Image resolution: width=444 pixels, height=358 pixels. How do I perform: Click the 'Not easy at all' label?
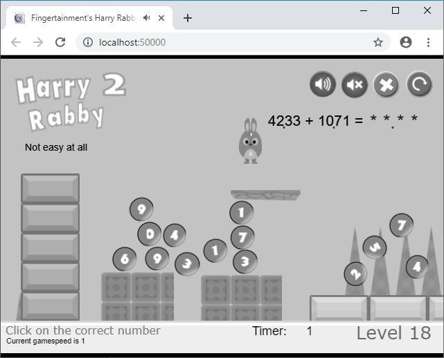pyautogui.click(x=56, y=147)
